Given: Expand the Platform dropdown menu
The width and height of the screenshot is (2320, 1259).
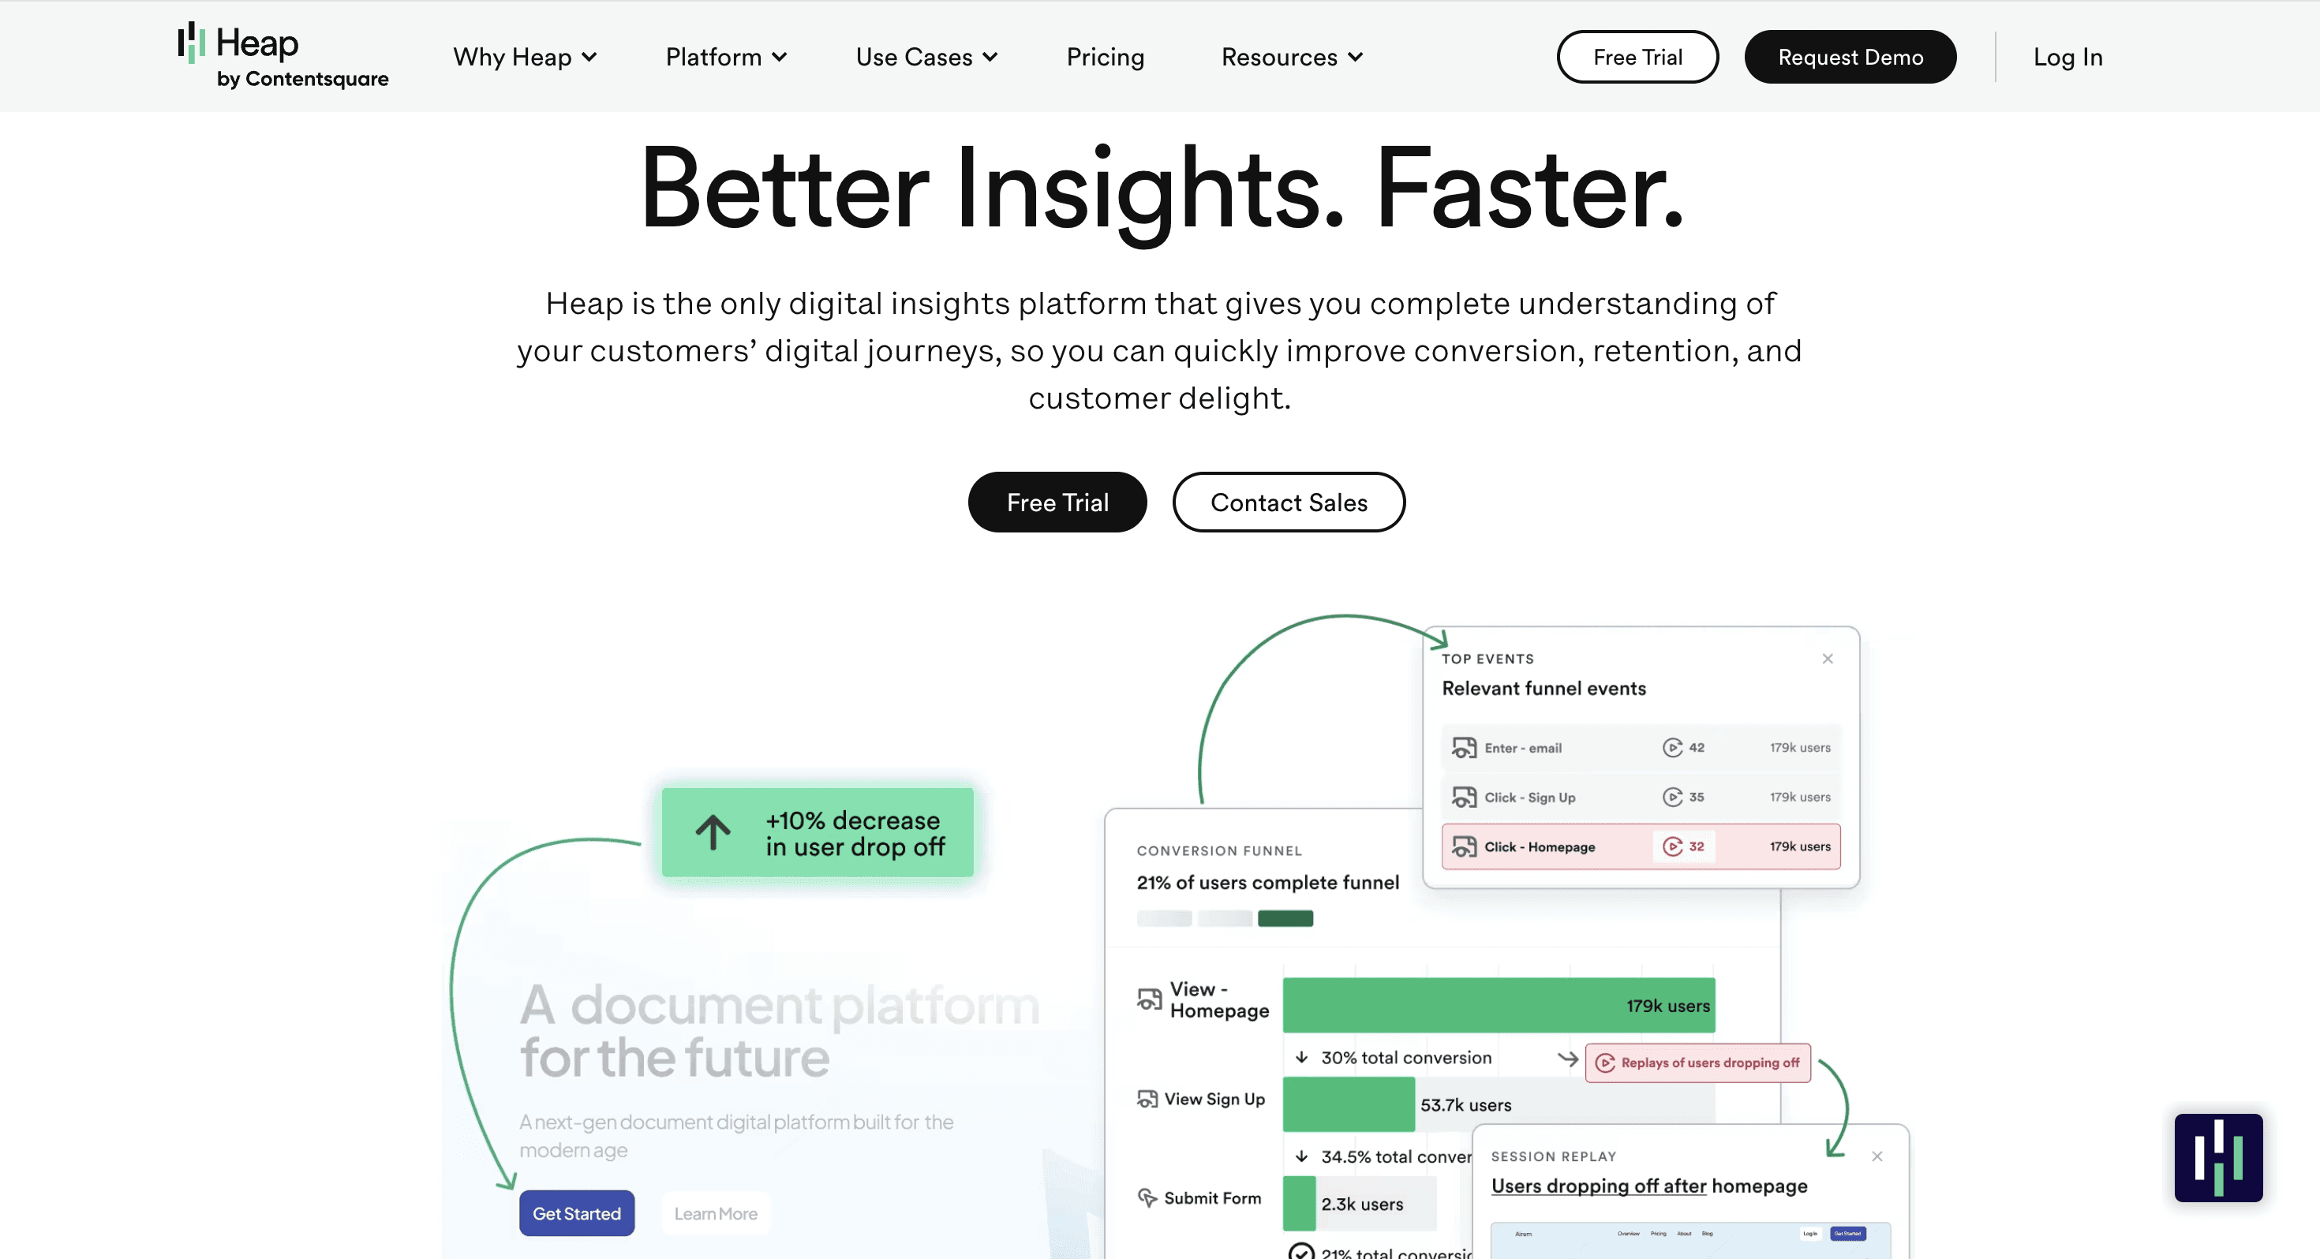Looking at the screenshot, I should pos(721,58).
